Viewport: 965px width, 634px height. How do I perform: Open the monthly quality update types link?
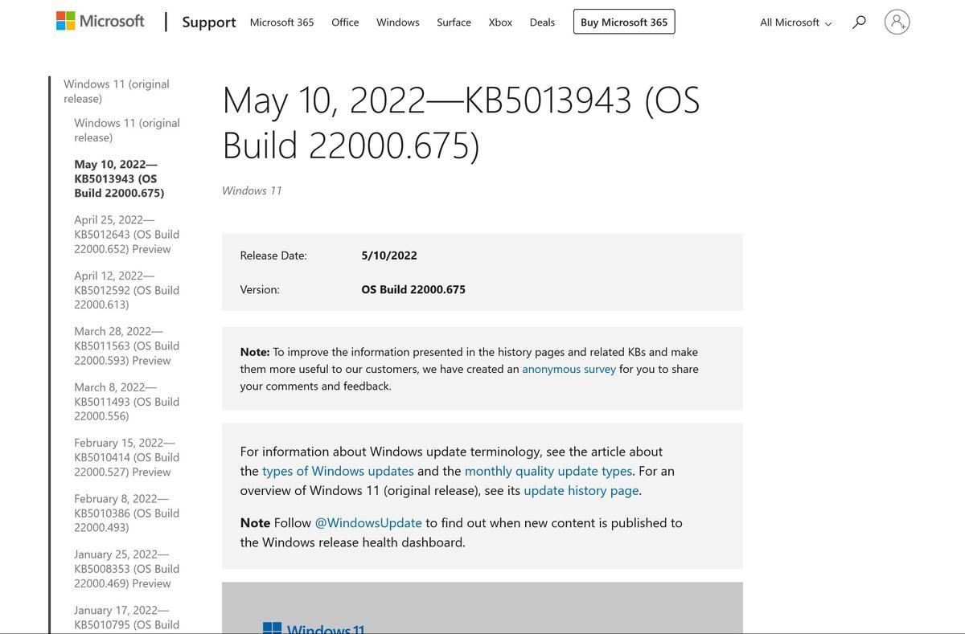[x=548, y=471]
